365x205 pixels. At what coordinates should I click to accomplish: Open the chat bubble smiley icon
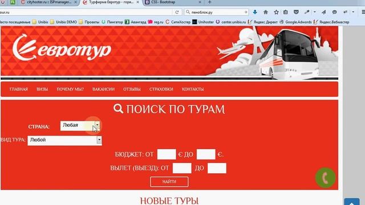point(335,12)
